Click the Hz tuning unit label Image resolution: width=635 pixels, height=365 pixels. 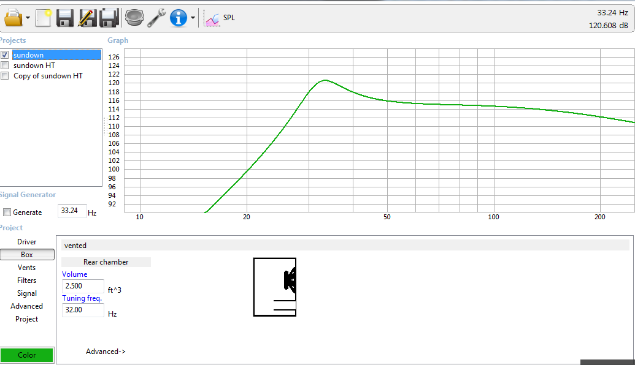point(112,314)
